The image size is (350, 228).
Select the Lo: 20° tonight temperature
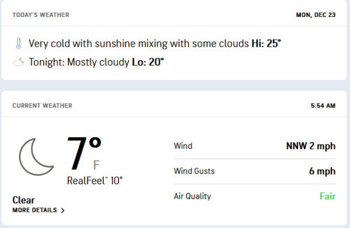click(x=148, y=62)
